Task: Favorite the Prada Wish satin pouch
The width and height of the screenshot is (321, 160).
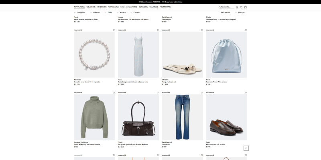Action: 246,30
